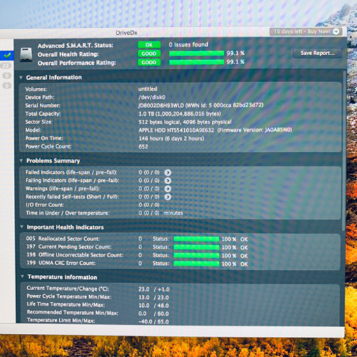Collapse the Important Health Indicators section
This screenshot has width=357, height=357.
tap(22, 227)
